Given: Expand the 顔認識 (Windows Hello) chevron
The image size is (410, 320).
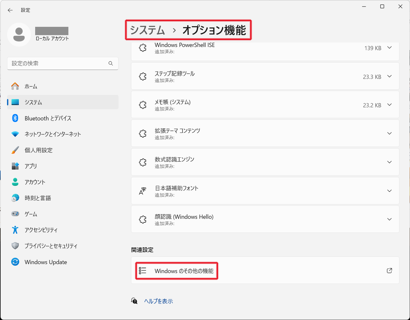Looking at the screenshot, I should pyautogui.click(x=389, y=219).
